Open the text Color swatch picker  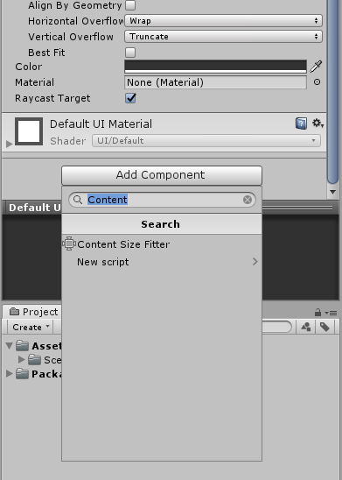(x=215, y=67)
